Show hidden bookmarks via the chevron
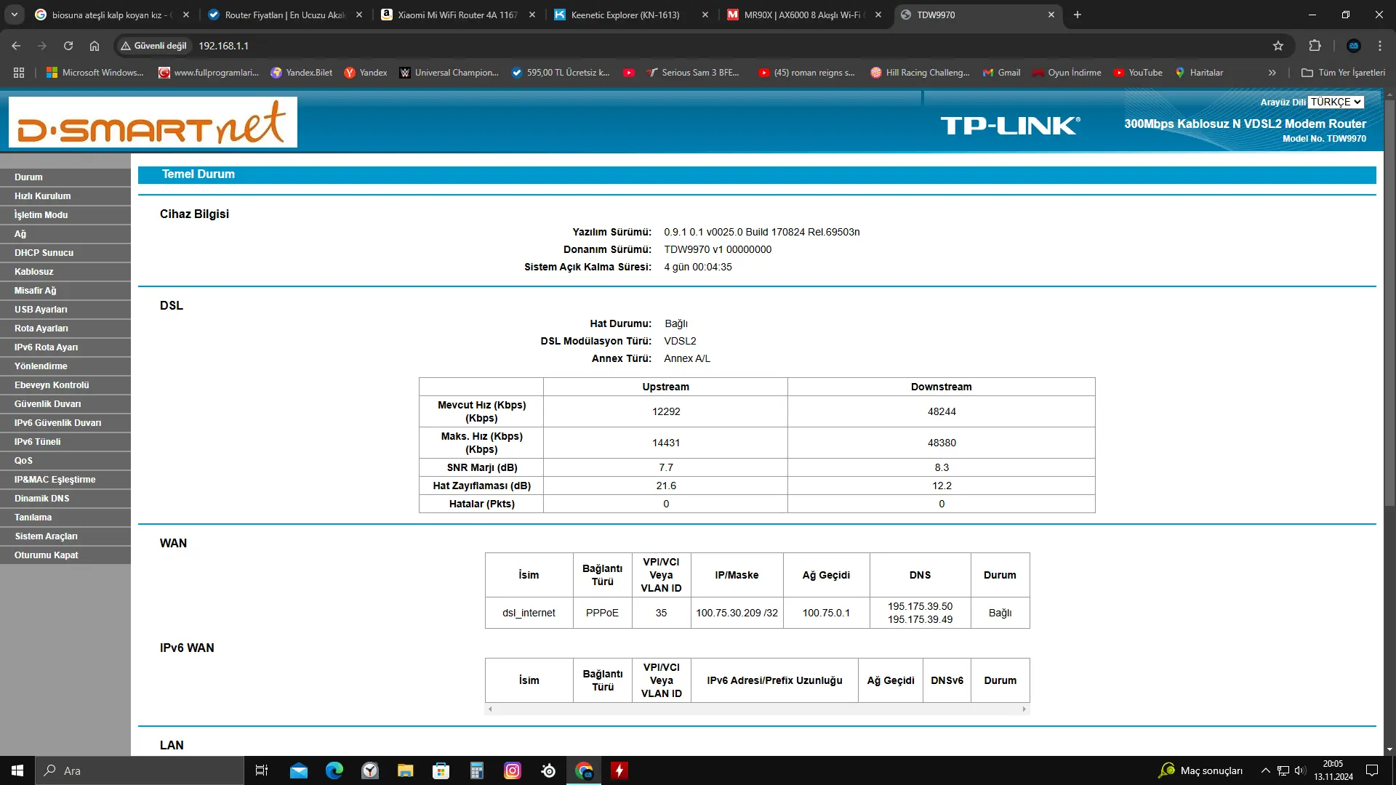 (1272, 73)
